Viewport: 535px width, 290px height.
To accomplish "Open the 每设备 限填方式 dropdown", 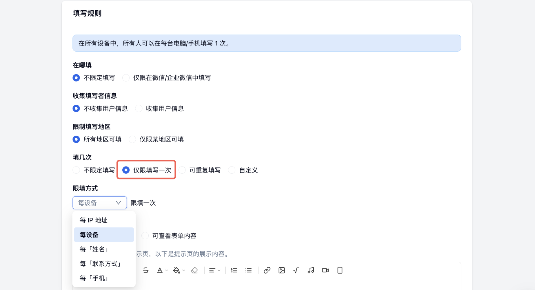I will (99, 203).
